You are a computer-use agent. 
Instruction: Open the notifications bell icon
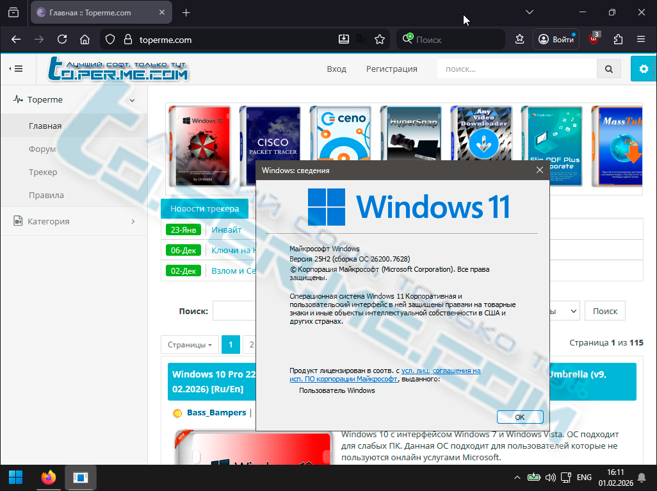[x=642, y=477]
